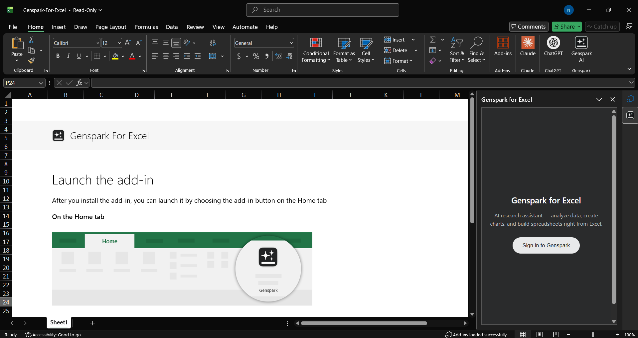The height and width of the screenshot is (338, 638).
Task: Increase decimal places
Action: coord(278,56)
